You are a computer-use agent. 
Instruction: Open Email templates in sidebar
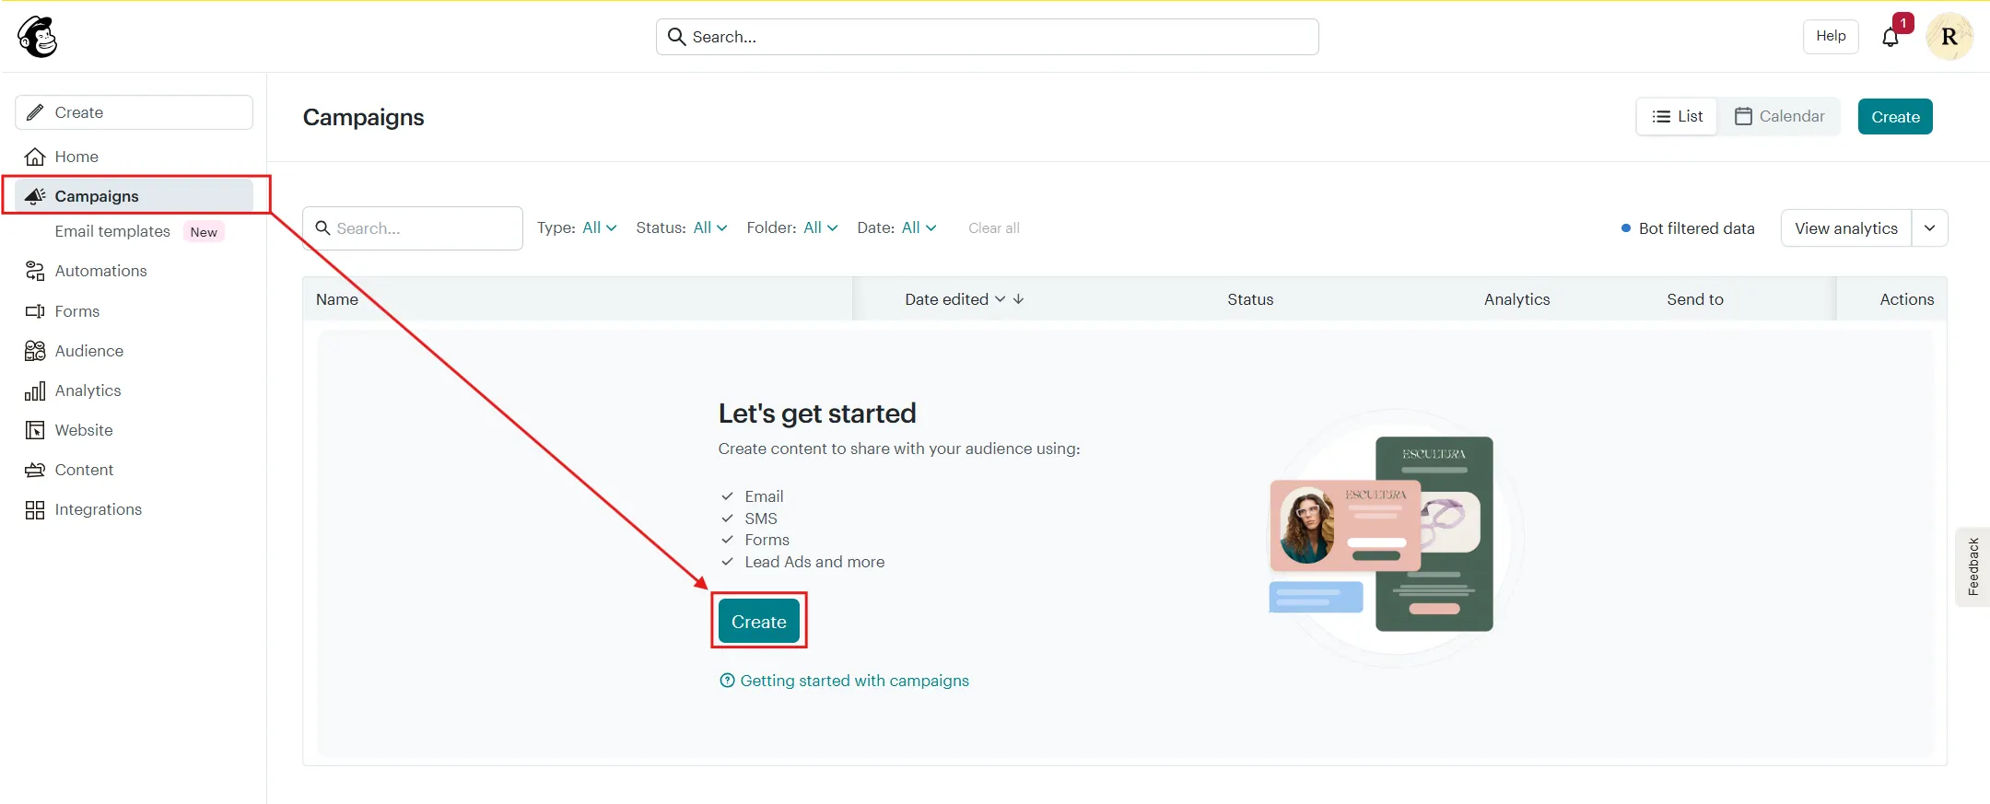click(112, 231)
